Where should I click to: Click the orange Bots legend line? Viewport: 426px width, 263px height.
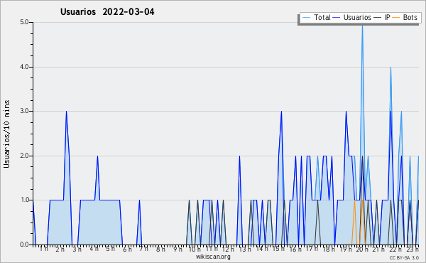point(396,18)
